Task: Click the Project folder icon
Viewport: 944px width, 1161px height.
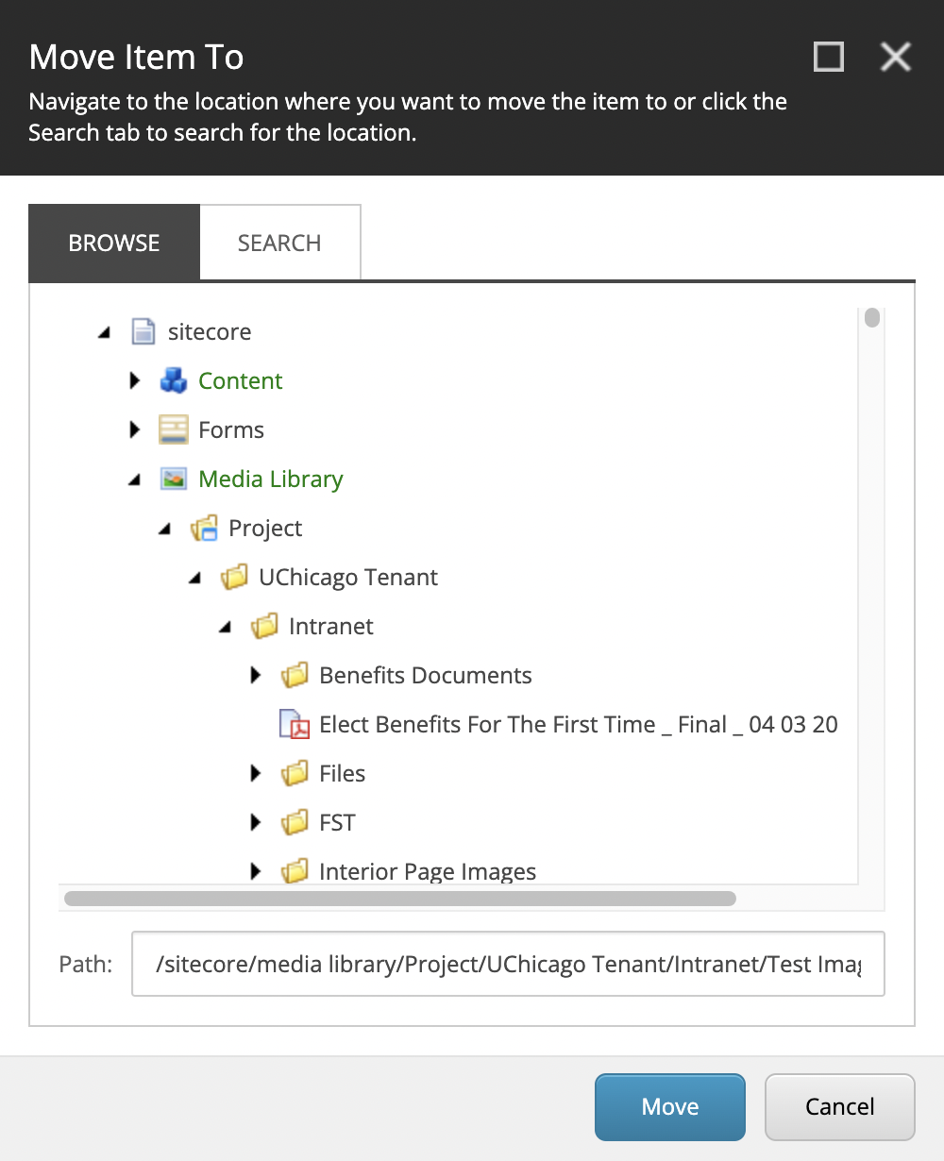Action: click(204, 528)
